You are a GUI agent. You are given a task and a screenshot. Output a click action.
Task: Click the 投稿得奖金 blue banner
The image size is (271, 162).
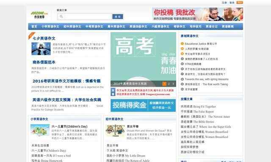143,105
